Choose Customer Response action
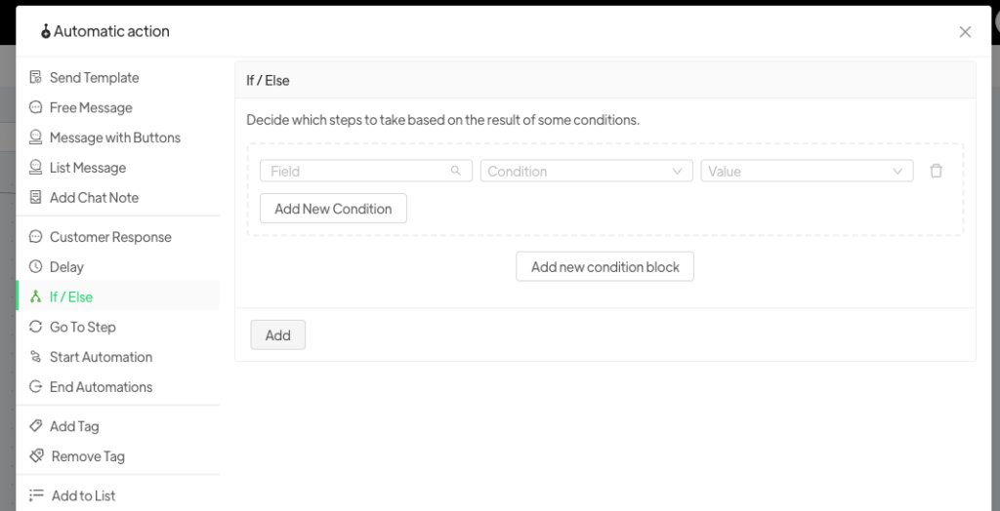Viewport: 1000px width, 511px height. [x=110, y=237]
